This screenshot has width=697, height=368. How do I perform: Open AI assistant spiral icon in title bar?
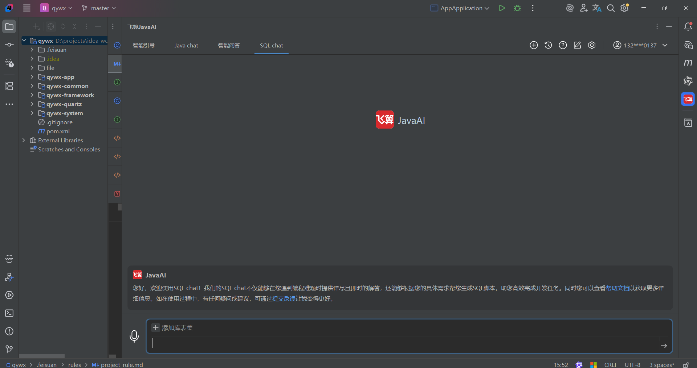570,8
